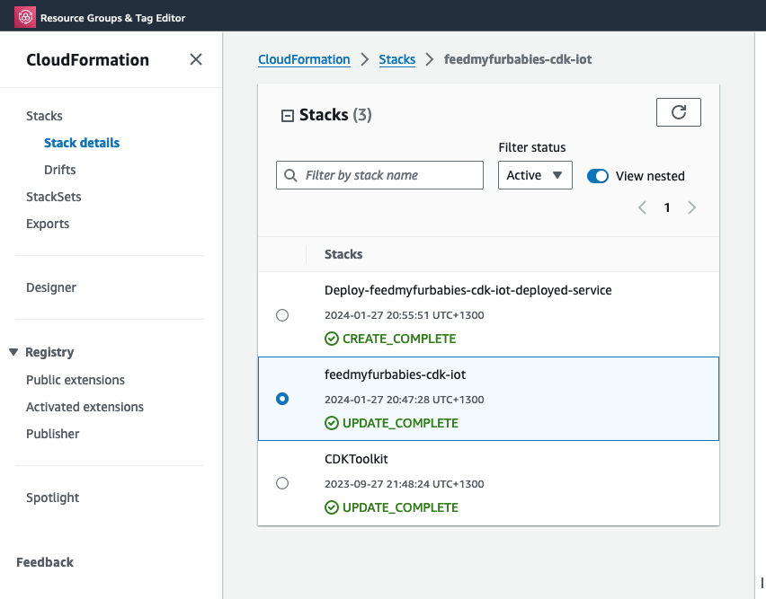
Task: Click timestamp 2024-01-27 20:47:28 UTC+1300
Action: (x=405, y=400)
